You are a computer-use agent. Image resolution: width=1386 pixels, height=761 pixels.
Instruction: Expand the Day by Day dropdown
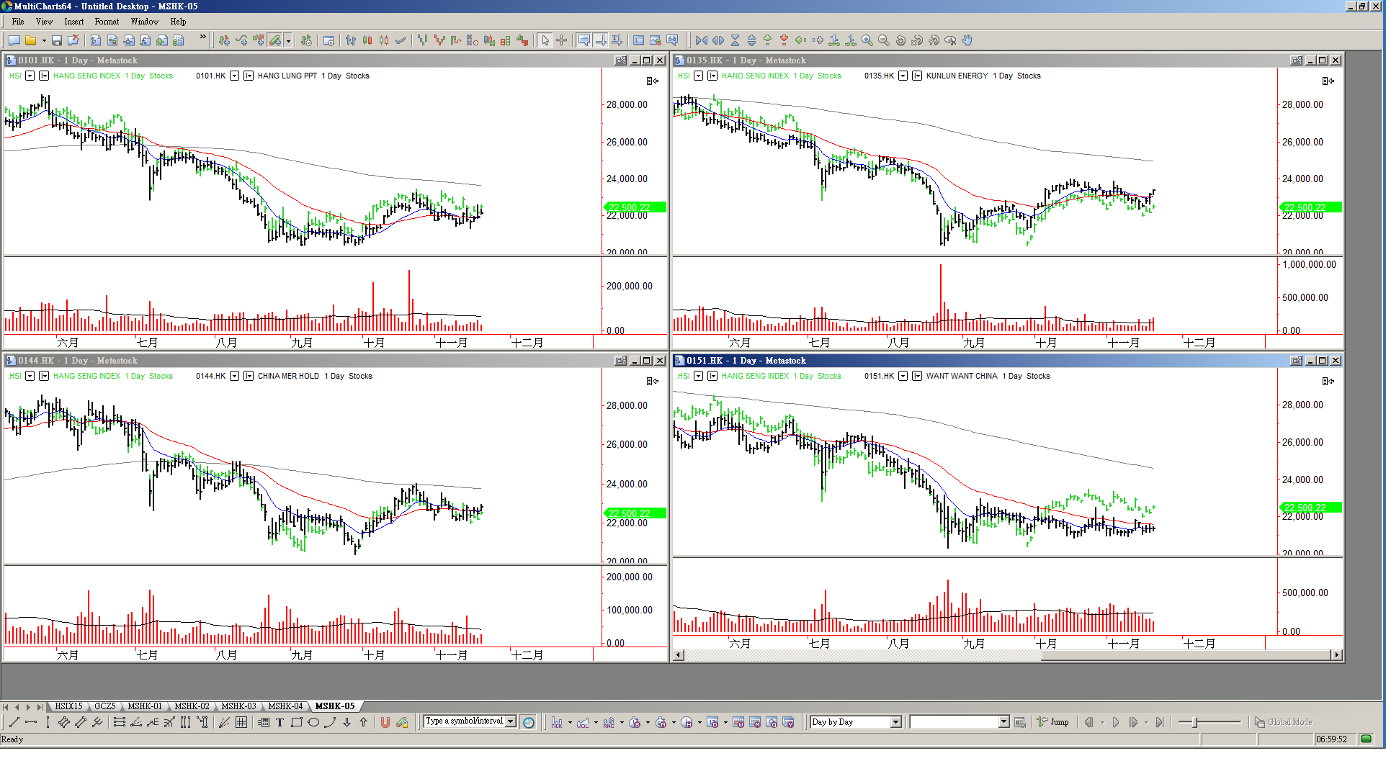pos(896,722)
